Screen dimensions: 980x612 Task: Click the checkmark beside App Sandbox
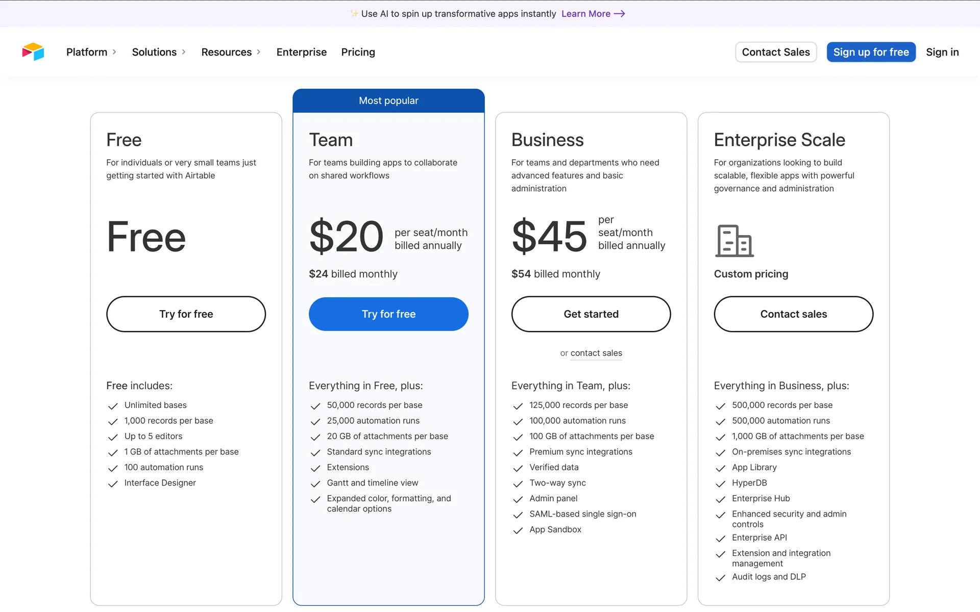click(x=518, y=530)
